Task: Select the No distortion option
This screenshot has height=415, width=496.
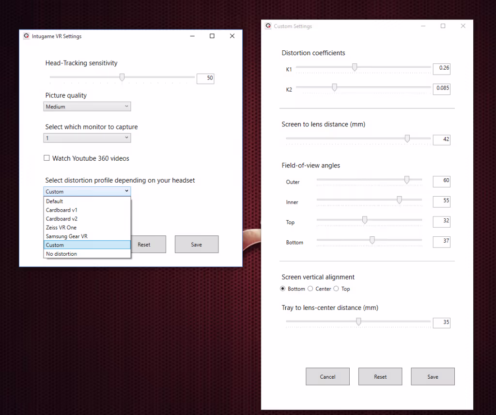Action: [87, 254]
